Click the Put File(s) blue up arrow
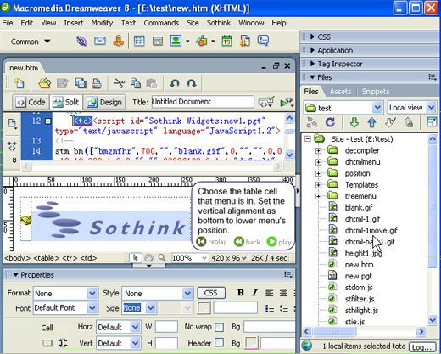Viewport: 441px width, 354px height. click(371, 122)
